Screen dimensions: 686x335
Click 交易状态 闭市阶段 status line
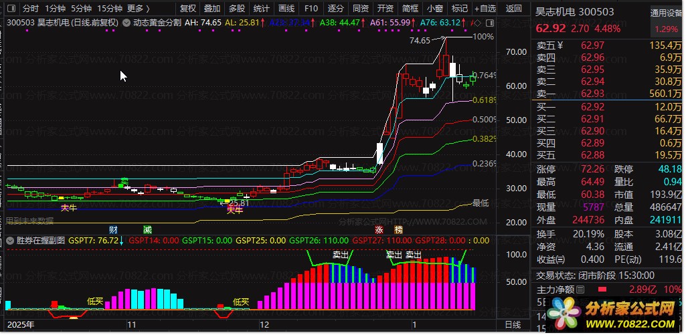click(596, 275)
